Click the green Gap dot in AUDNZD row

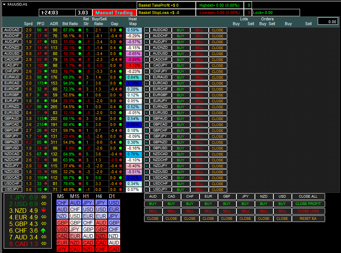[x=120, y=48]
